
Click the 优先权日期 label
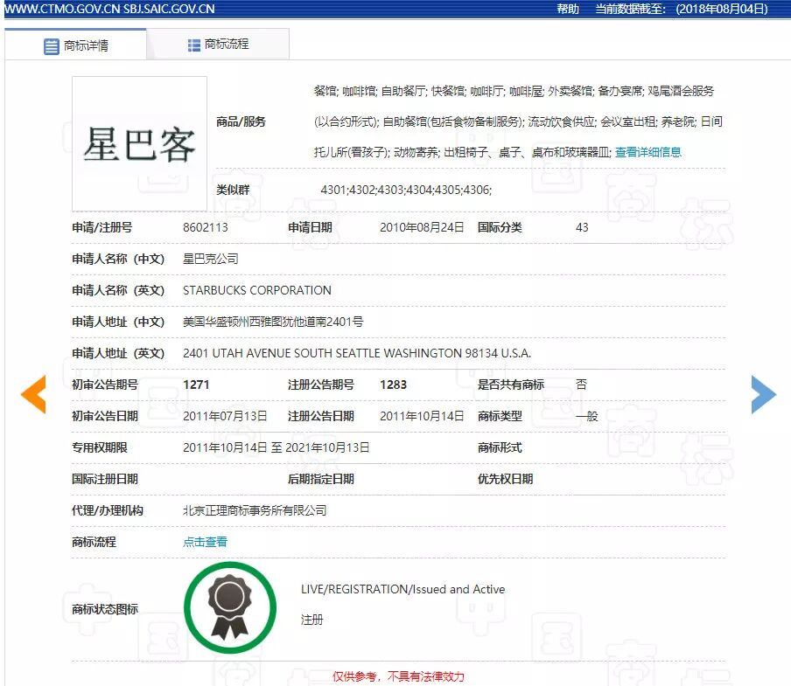pos(505,479)
